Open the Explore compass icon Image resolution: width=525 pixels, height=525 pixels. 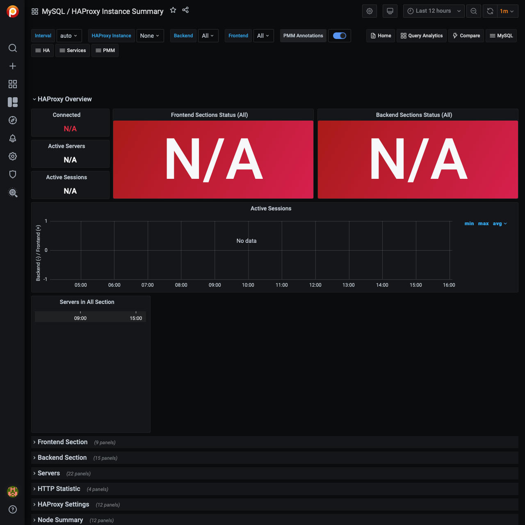13,120
